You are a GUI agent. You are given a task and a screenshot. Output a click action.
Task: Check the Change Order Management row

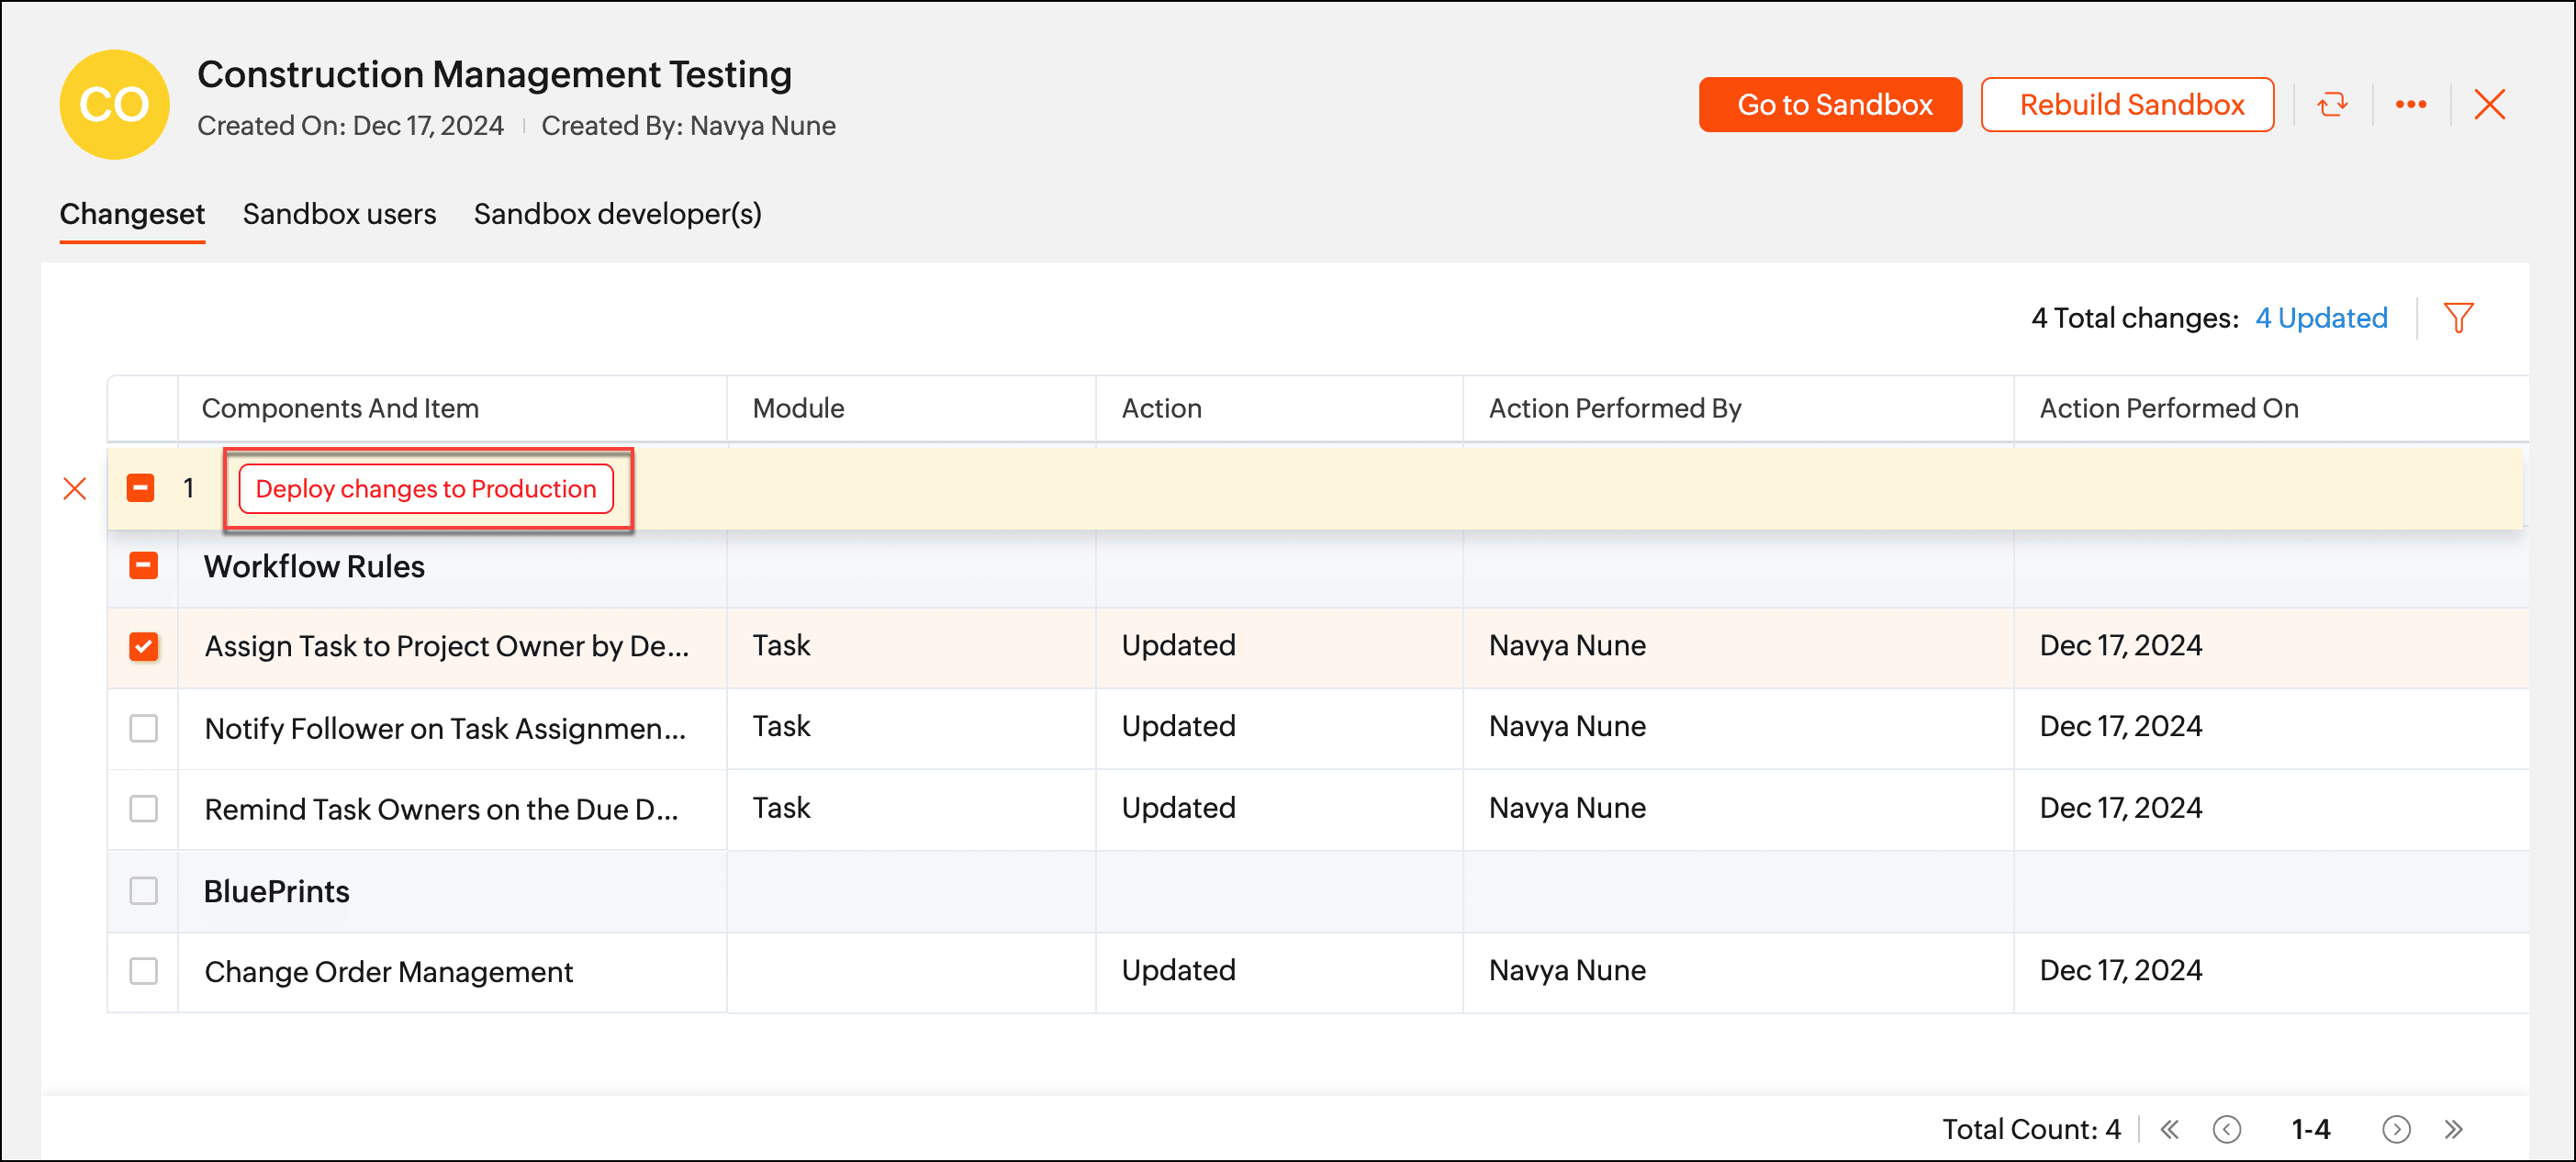tap(144, 971)
